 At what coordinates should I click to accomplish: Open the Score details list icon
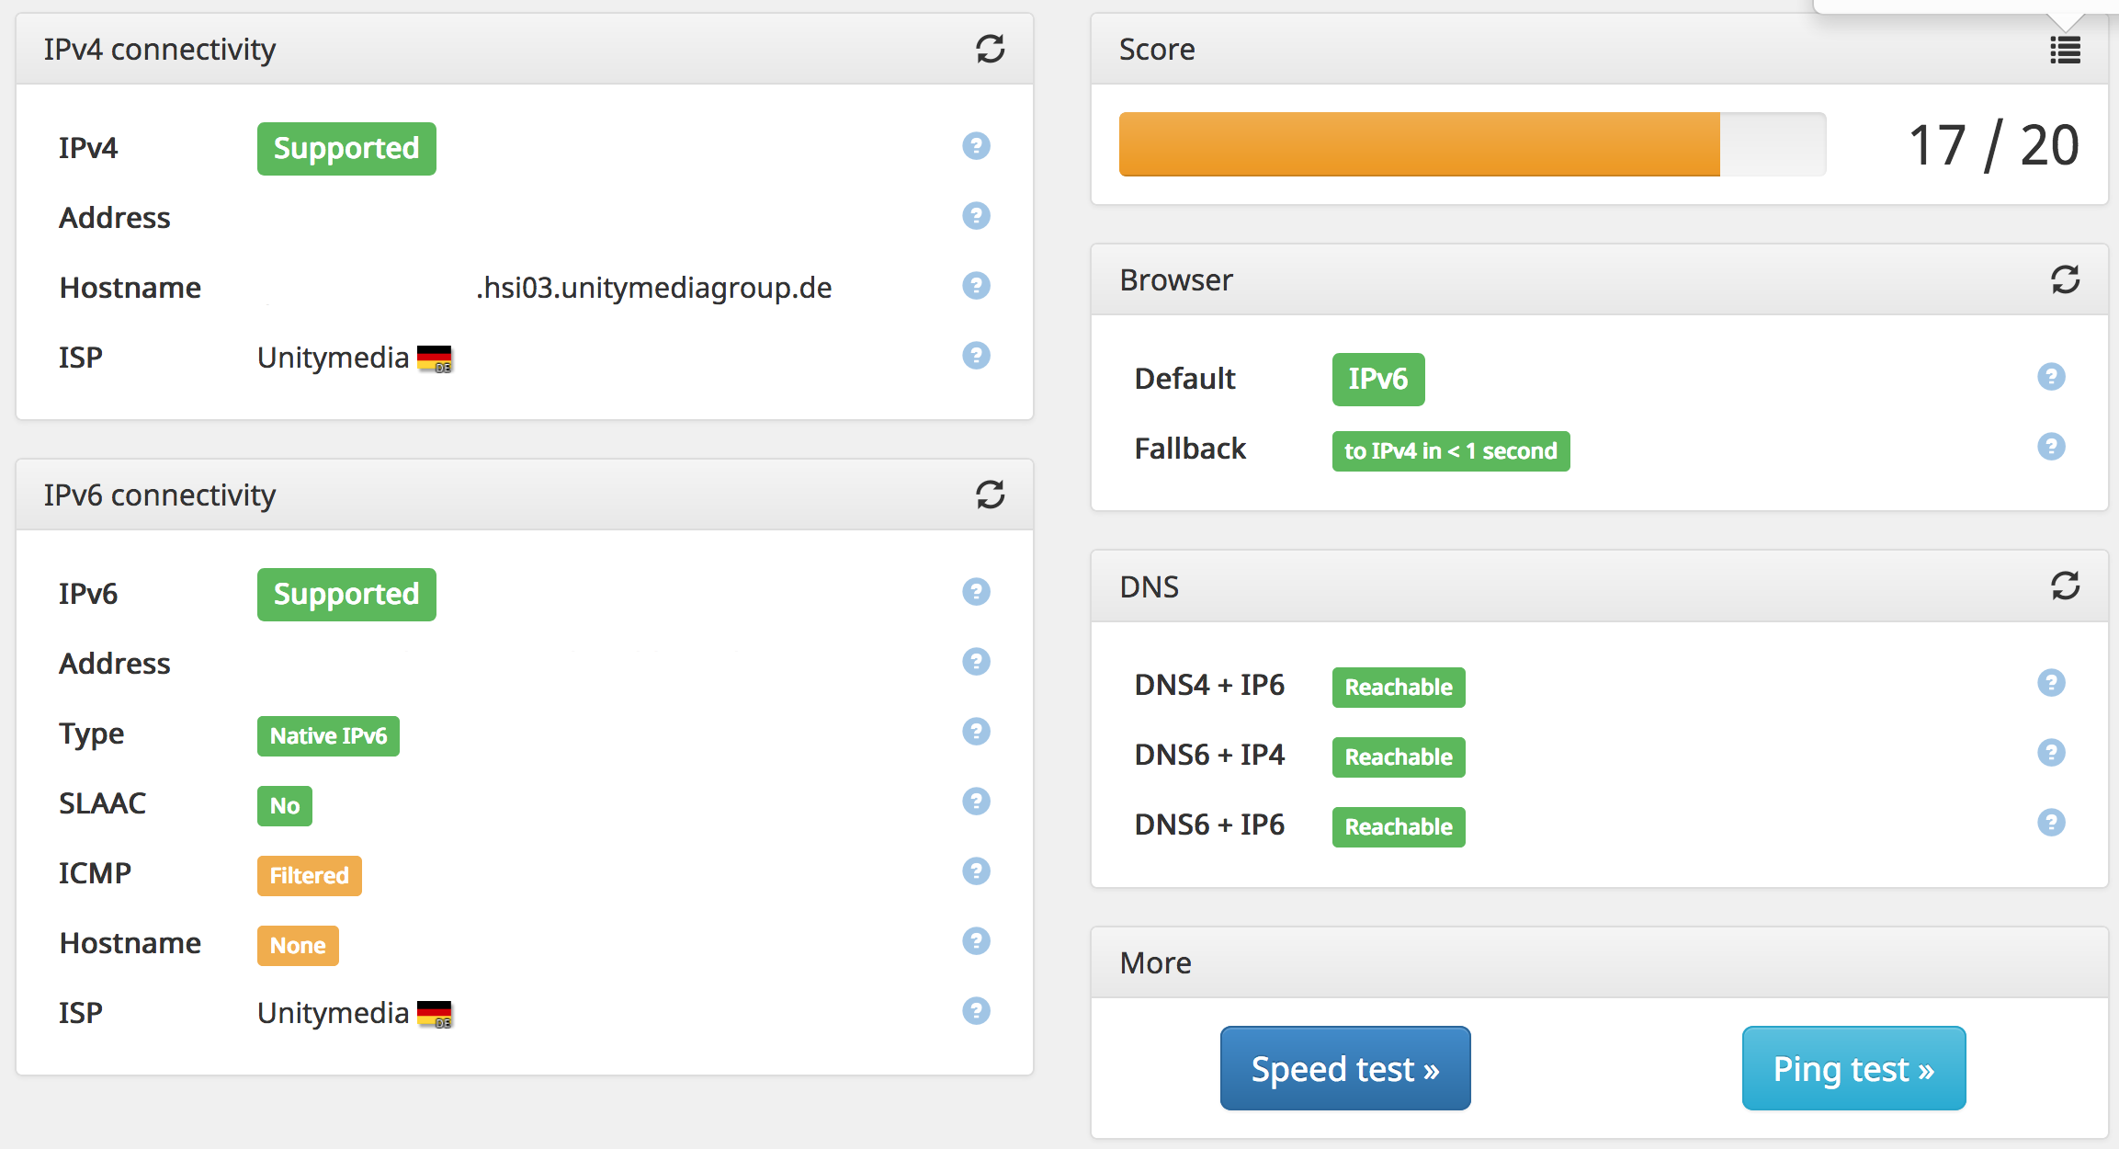(2065, 50)
